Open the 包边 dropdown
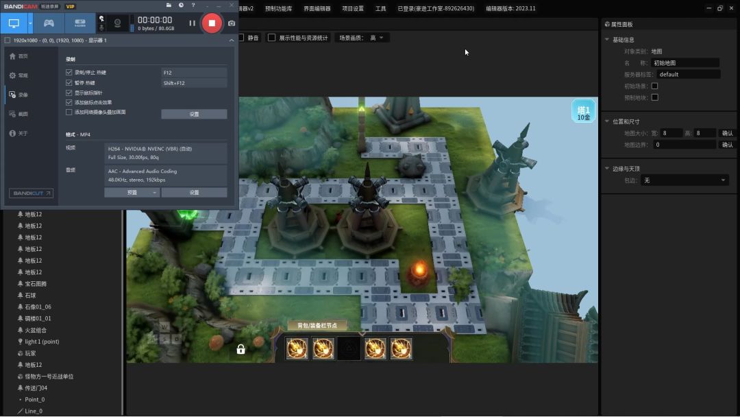Screen dimensions: 740x417 click(684, 180)
